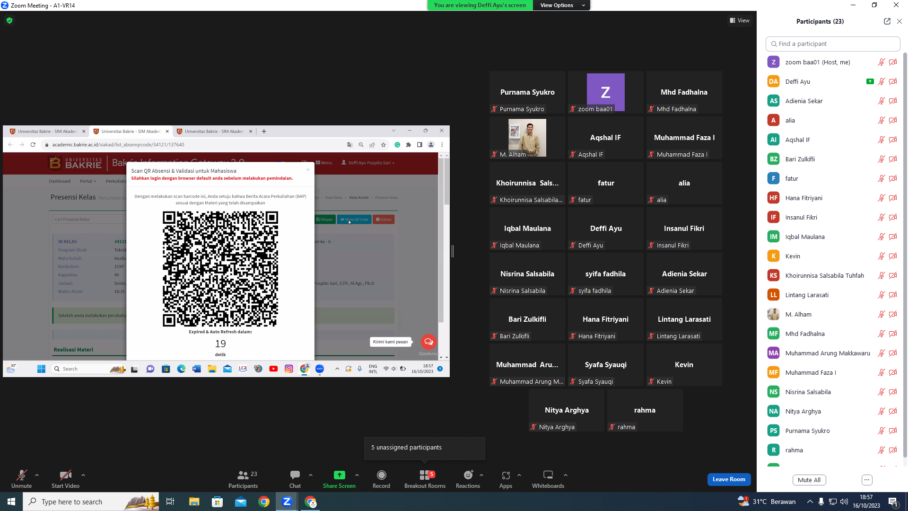908x511 pixels.
Task: Open Zoom from the Windows taskbar
Action: (x=287, y=502)
